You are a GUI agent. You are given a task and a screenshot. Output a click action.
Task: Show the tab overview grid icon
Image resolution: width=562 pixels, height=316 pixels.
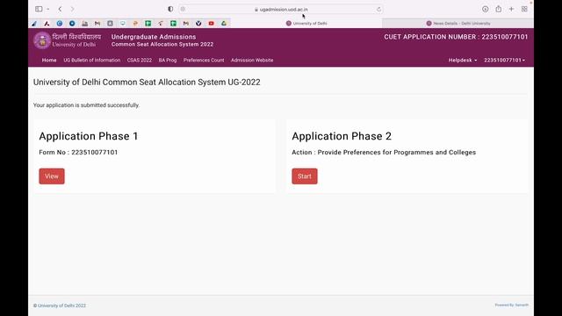pyautogui.click(x=524, y=9)
